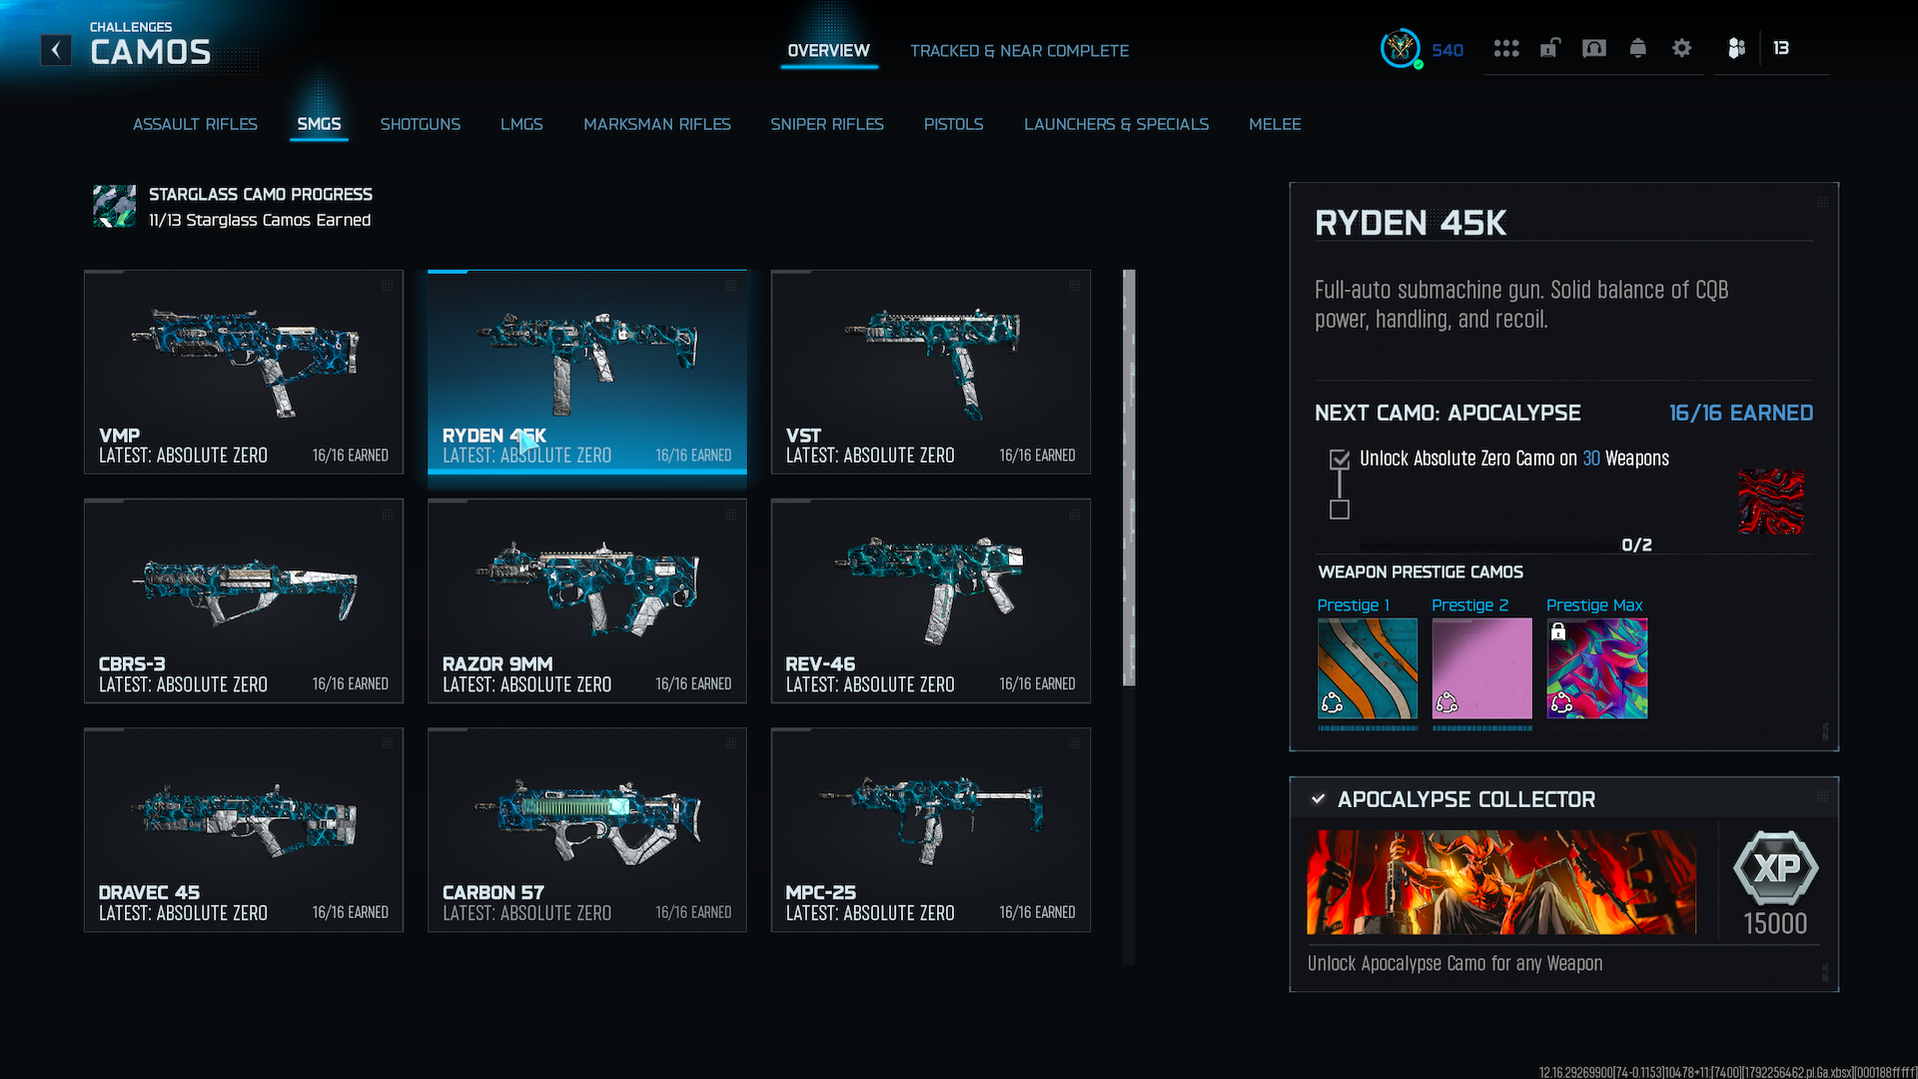This screenshot has width=1918, height=1079.
Task: Click the Apocalypse Collector checkmark
Action: point(1319,799)
